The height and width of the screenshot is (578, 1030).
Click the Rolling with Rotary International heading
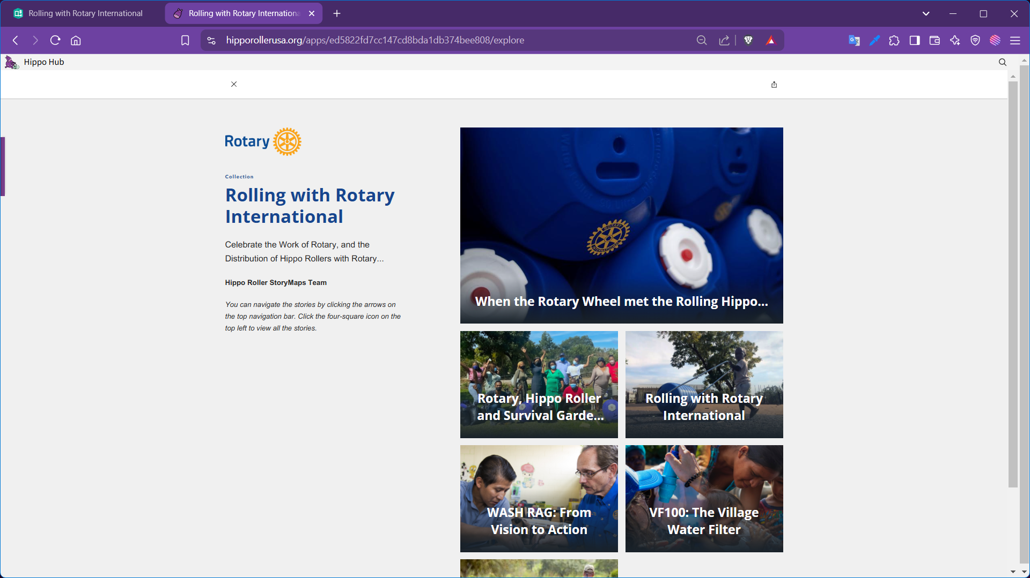[310, 206]
